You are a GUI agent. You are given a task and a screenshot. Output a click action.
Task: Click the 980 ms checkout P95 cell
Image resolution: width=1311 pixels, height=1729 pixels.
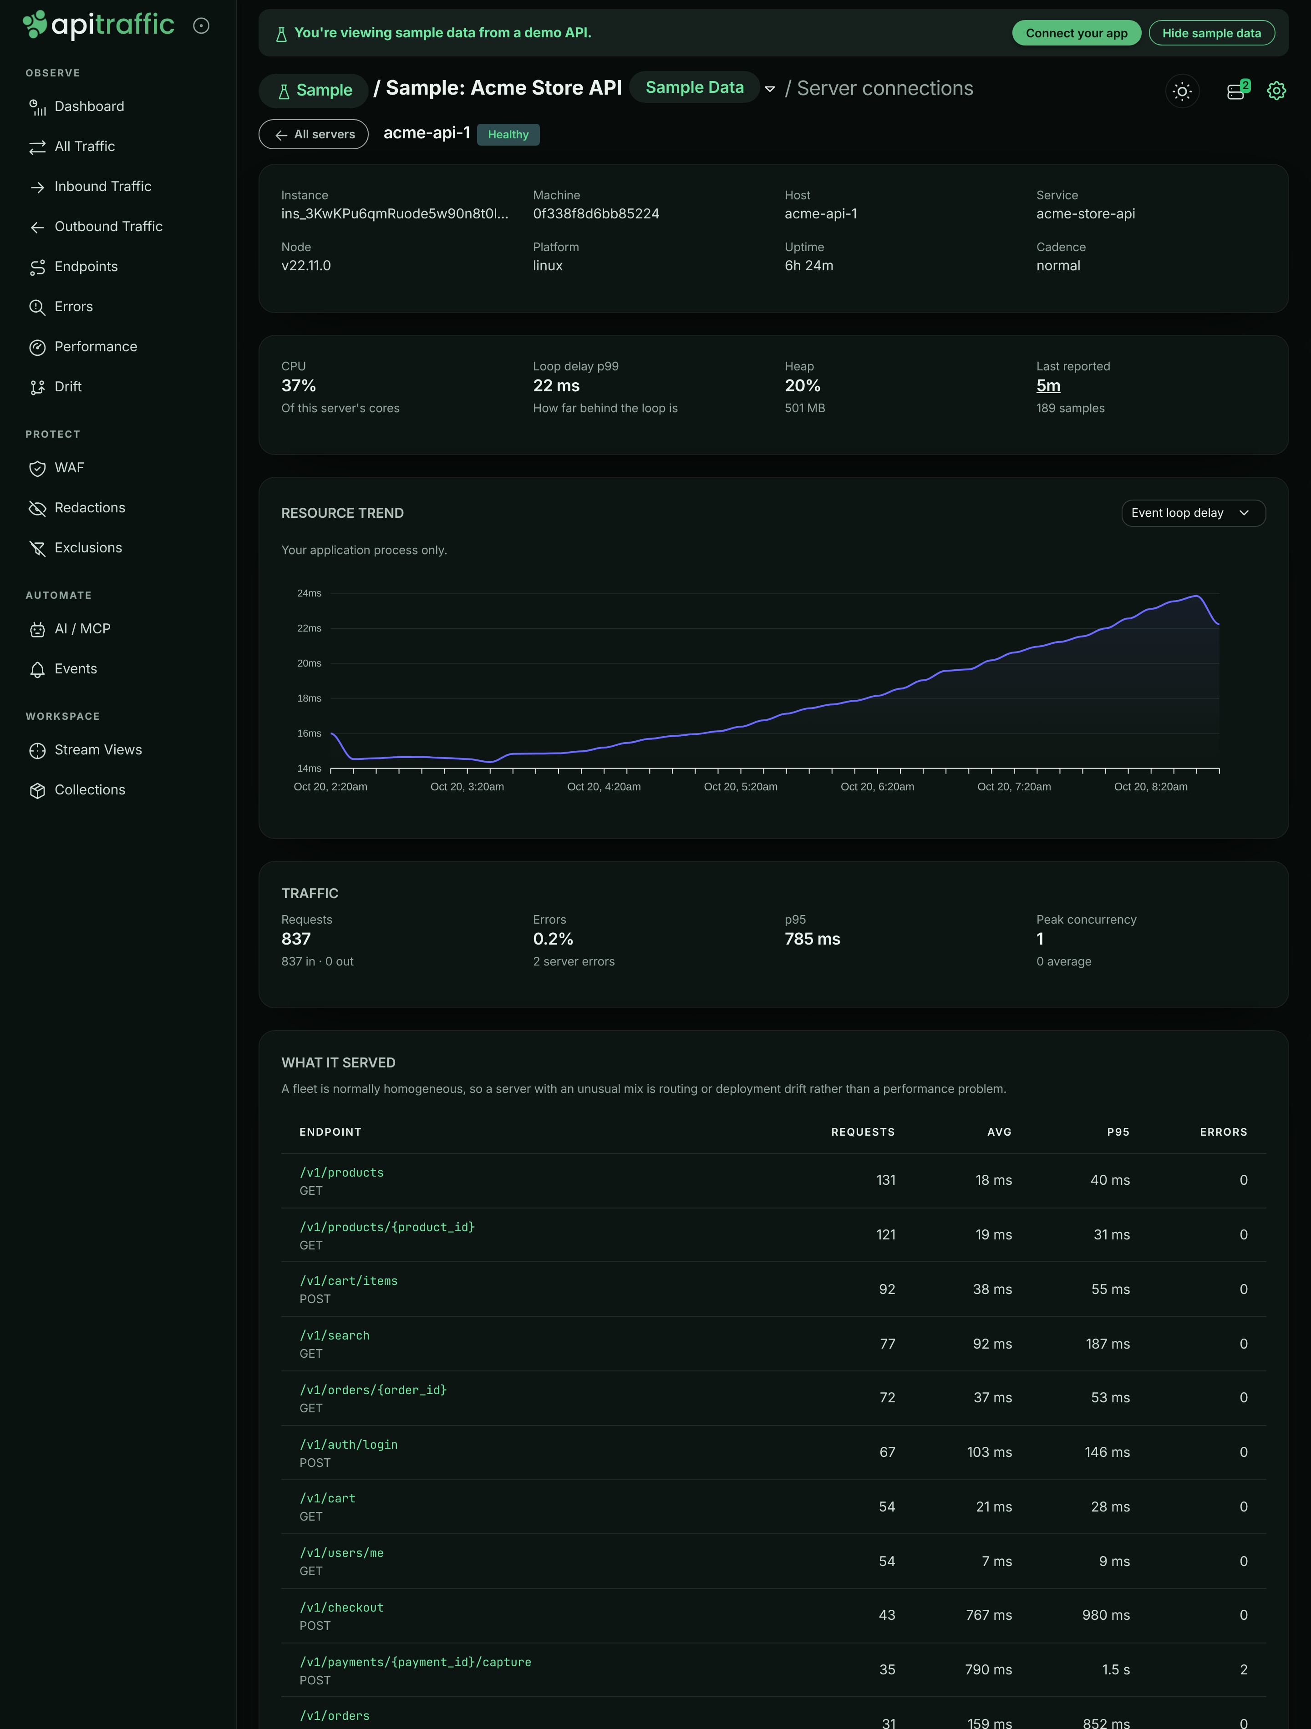(1105, 1615)
